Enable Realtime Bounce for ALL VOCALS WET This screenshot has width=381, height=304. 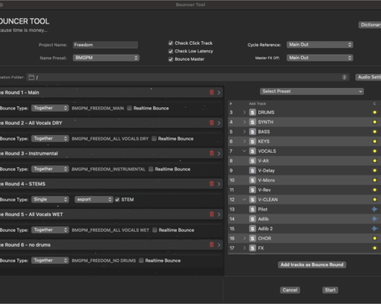155,230
